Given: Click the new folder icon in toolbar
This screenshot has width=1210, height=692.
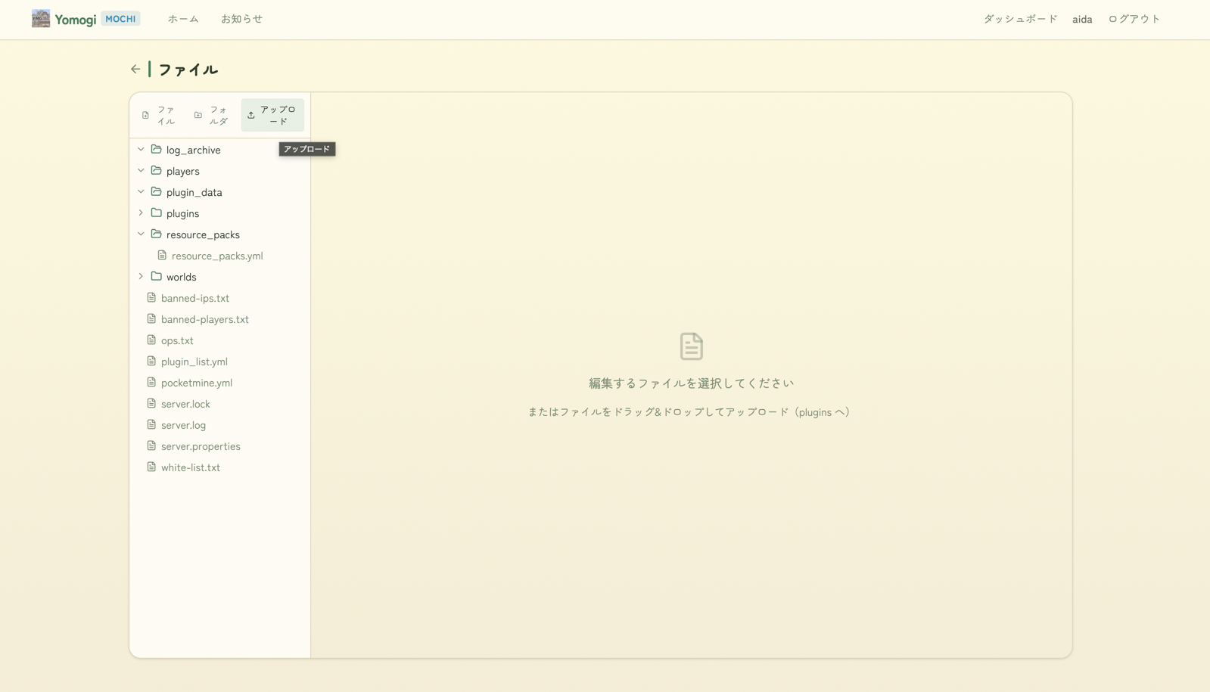Looking at the screenshot, I should click(198, 115).
